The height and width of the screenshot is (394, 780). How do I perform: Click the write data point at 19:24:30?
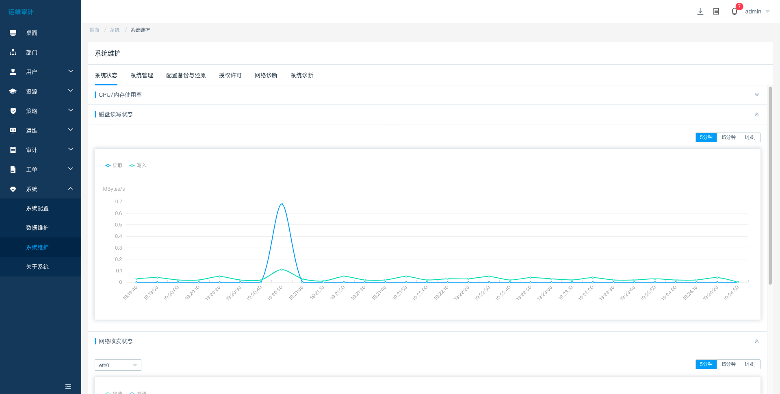pyautogui.click(x=738, y=282)
